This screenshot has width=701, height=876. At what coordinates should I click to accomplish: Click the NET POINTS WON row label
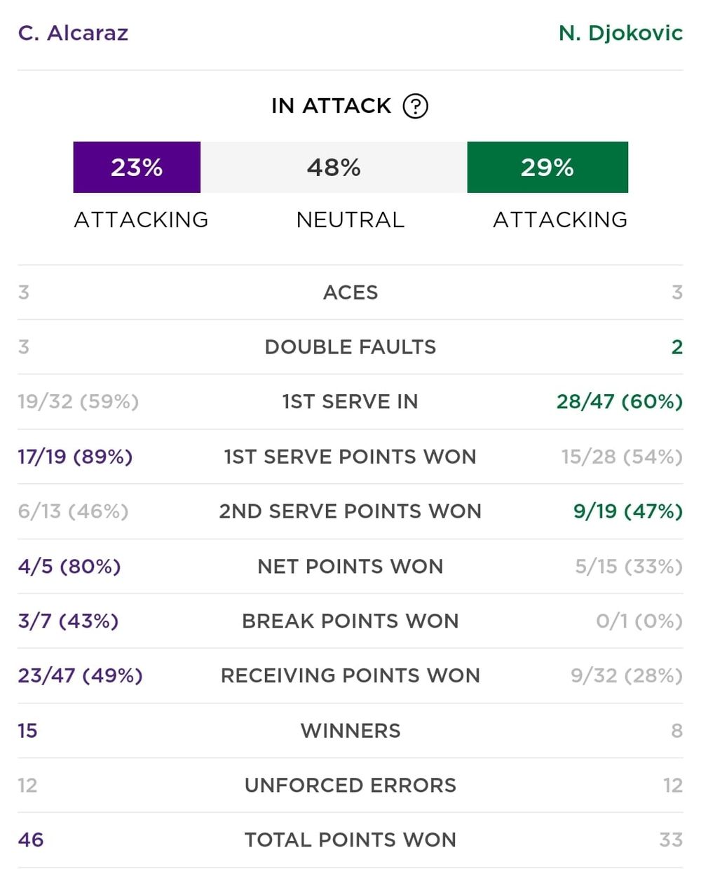tap(350, 566)
